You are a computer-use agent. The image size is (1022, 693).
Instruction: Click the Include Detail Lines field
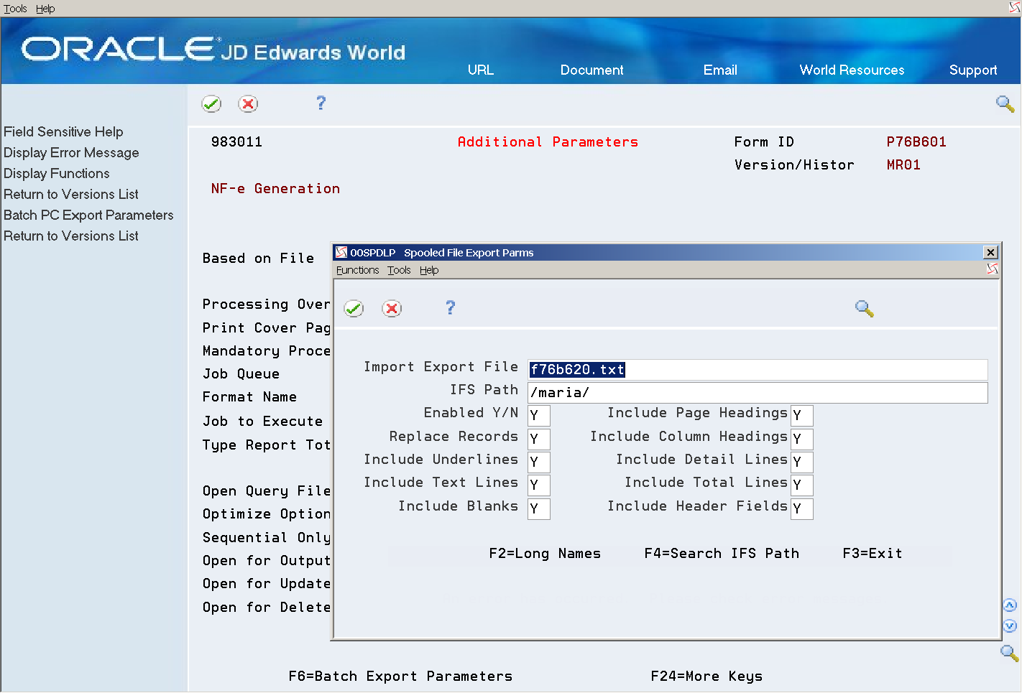802,462
